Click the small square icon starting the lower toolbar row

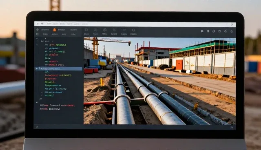37,34
